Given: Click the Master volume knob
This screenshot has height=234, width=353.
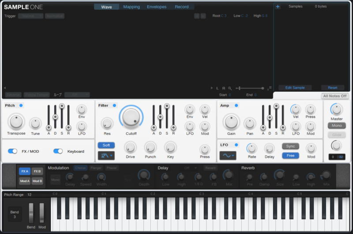Looking at the screenshot, I should coord(336,109).
